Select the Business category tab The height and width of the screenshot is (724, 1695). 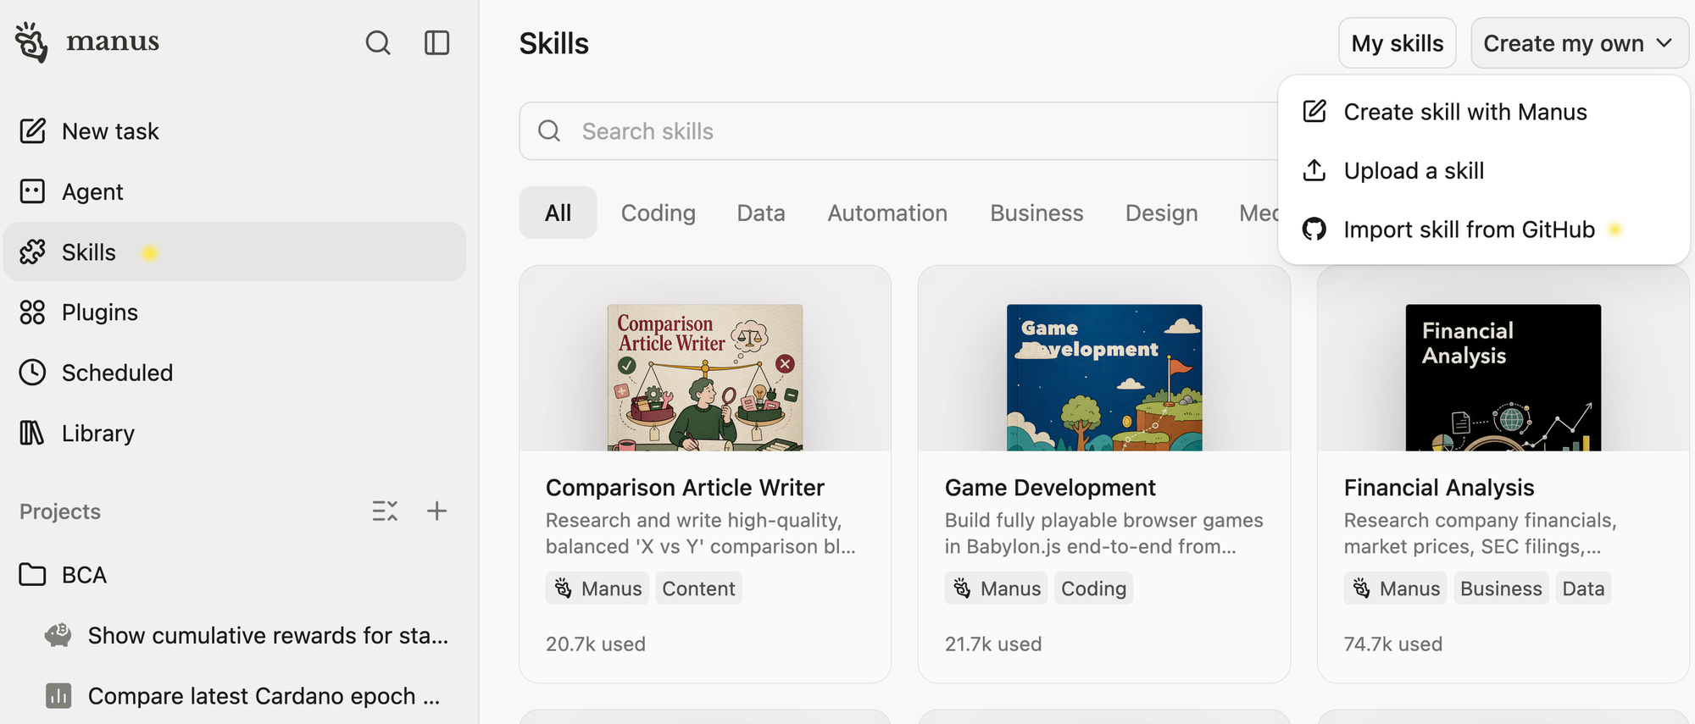click(x=1036, y=213)
